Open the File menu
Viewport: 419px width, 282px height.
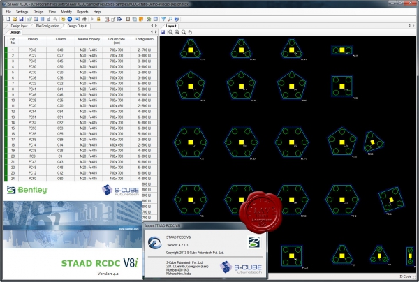coord(8,12)
